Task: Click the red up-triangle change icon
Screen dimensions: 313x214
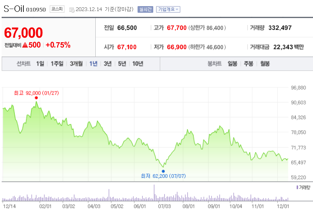Action: click(x=25, y=45)
